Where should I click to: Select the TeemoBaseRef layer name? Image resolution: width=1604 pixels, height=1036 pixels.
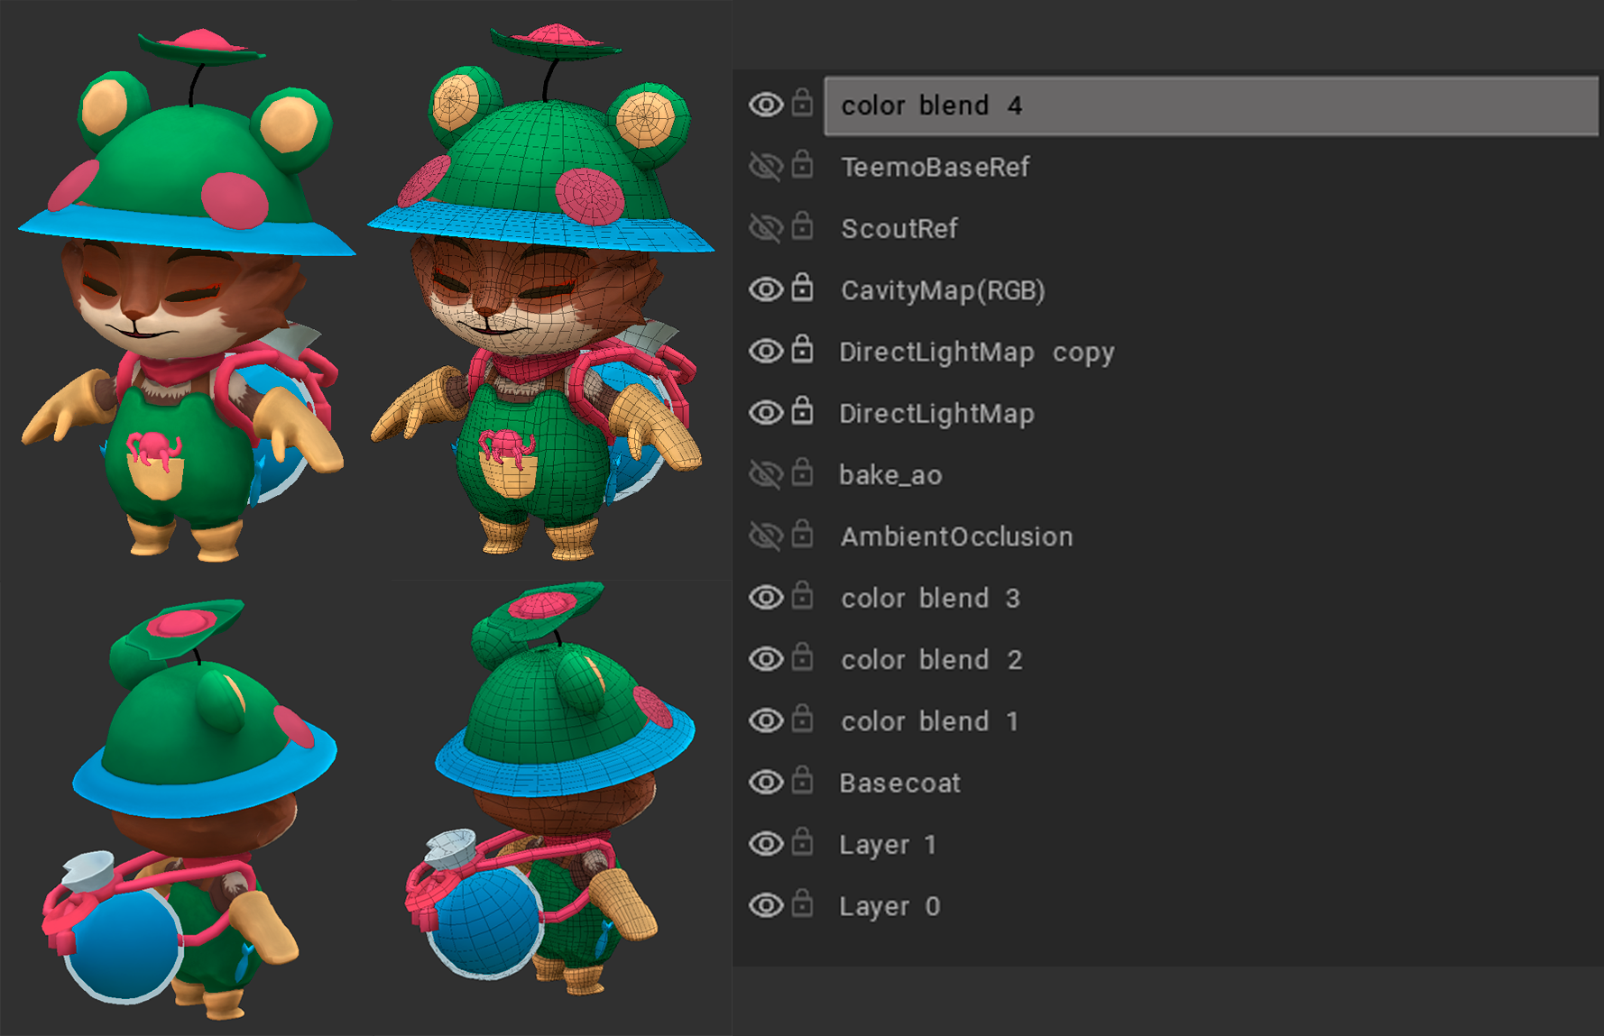click(935, 167)
